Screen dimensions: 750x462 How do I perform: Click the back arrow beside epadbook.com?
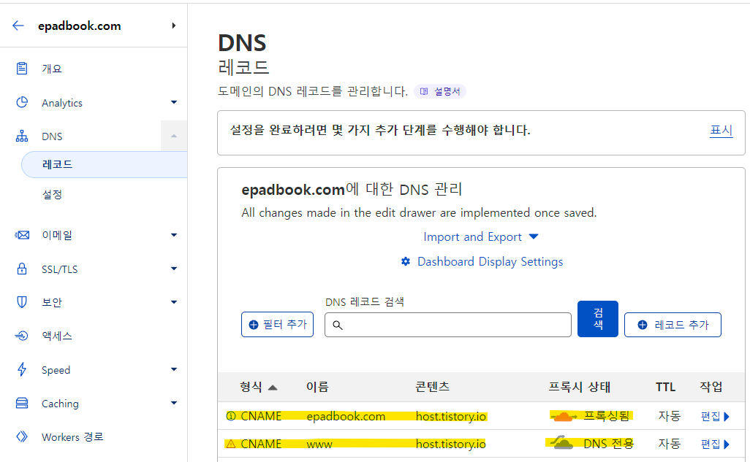[x=18, y=26]
